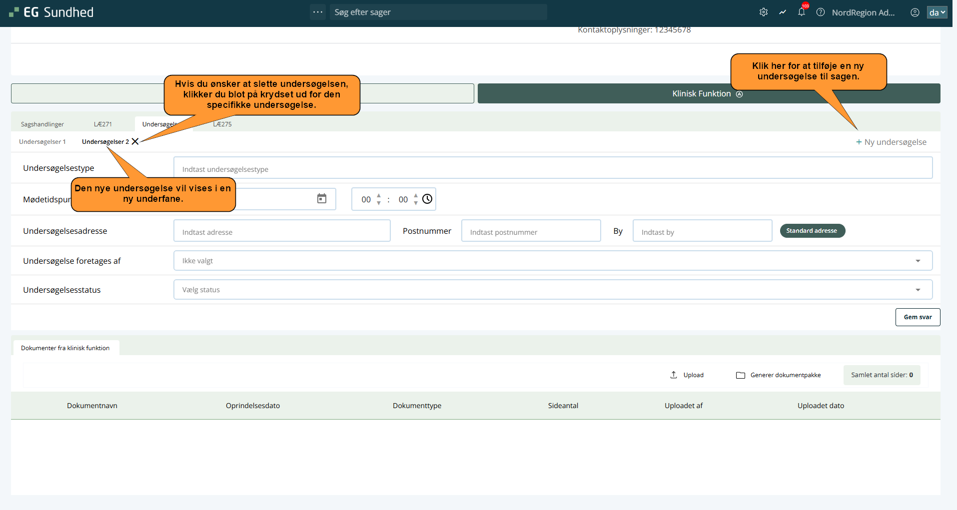Close Undersøgelser 2 tab with X
957x510 pixels.
(135, 141)
